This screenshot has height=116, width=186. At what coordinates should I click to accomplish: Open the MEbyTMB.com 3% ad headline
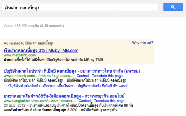[x=41, y=51]
